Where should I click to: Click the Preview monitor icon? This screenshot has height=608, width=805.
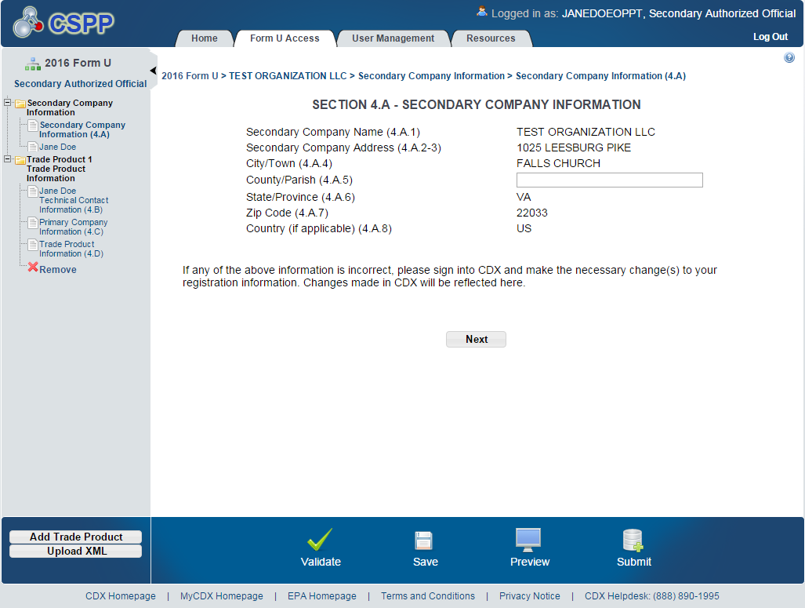pos(528,539)
